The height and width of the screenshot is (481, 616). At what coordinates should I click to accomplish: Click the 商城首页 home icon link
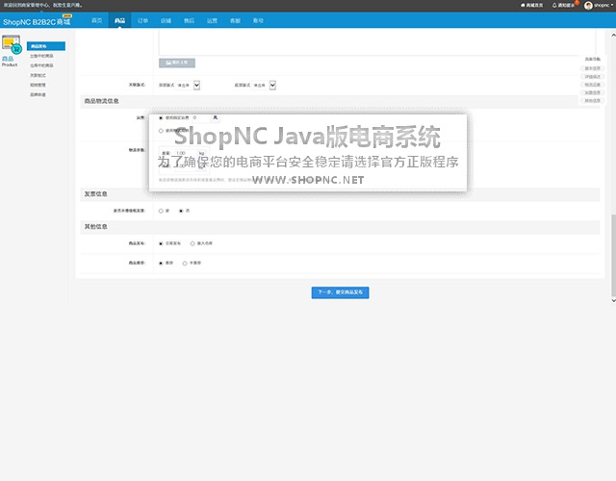tap(532, 6)
